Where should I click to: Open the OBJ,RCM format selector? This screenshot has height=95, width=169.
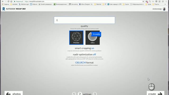click(84, 63)
